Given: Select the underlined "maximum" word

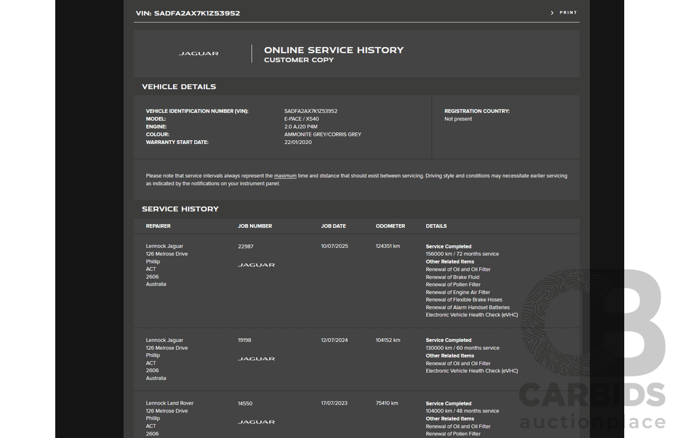Looking at the screenshot, I should pyautogui.click(x=285, y=176).
